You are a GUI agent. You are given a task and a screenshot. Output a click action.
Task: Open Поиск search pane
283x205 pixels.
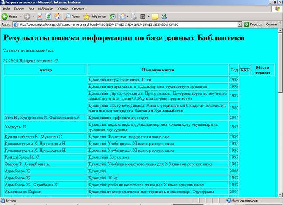72,17
